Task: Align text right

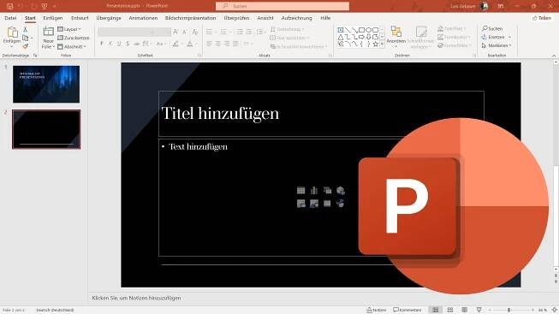Action: (x=227, y=44)
